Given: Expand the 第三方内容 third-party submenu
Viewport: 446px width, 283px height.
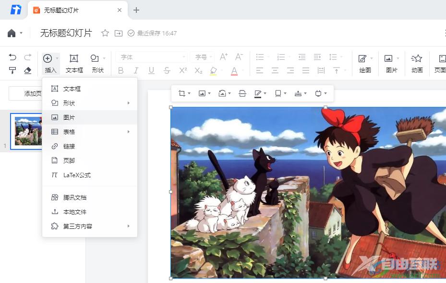Looking at the screenshot, I should [x=90, y=226].
